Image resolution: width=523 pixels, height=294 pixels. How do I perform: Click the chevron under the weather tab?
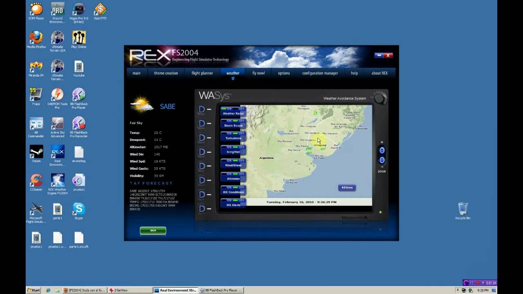tap(233, 78)
